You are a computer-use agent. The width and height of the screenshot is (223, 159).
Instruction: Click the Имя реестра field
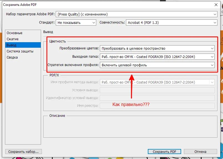coord(157,106)
